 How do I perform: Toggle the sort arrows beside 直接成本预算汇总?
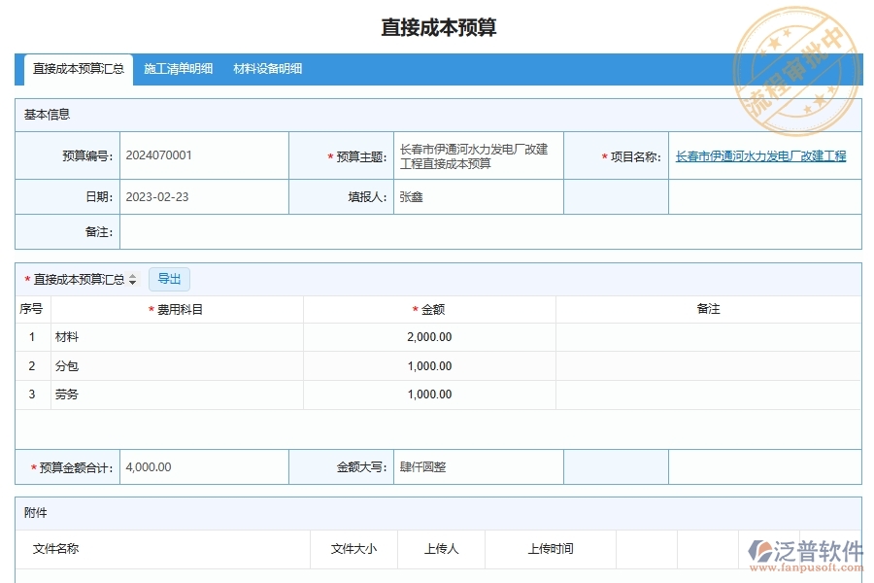133,279
